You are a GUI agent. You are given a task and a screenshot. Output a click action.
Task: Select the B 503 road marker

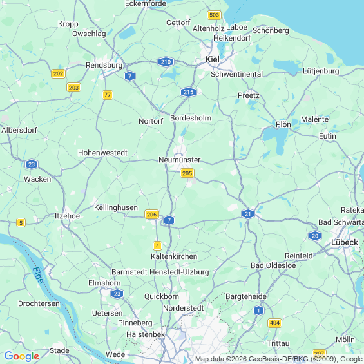(214, 15)
